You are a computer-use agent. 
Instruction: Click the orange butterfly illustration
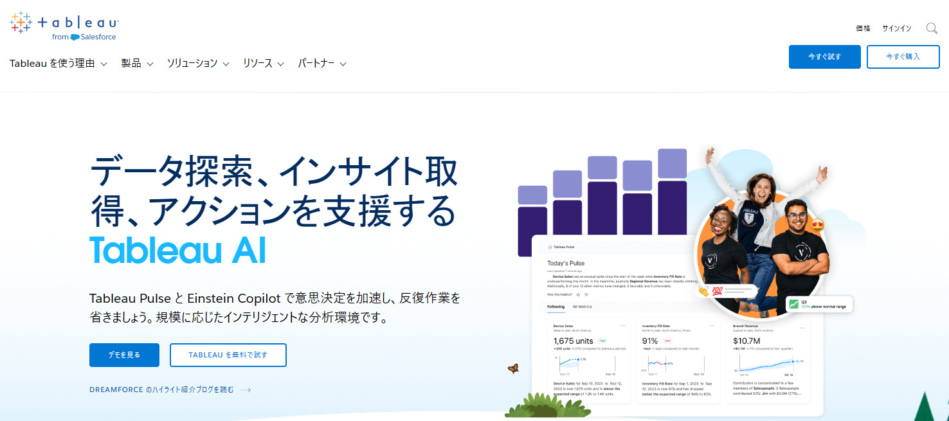[513, 369]
